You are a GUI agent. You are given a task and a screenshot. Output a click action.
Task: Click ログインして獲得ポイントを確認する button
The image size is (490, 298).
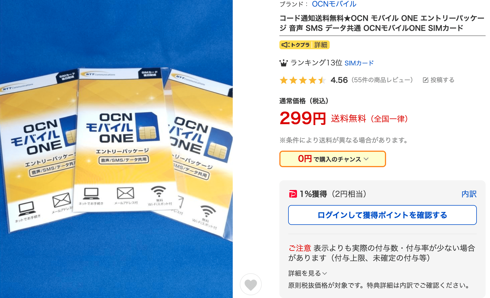coord(382,215)
